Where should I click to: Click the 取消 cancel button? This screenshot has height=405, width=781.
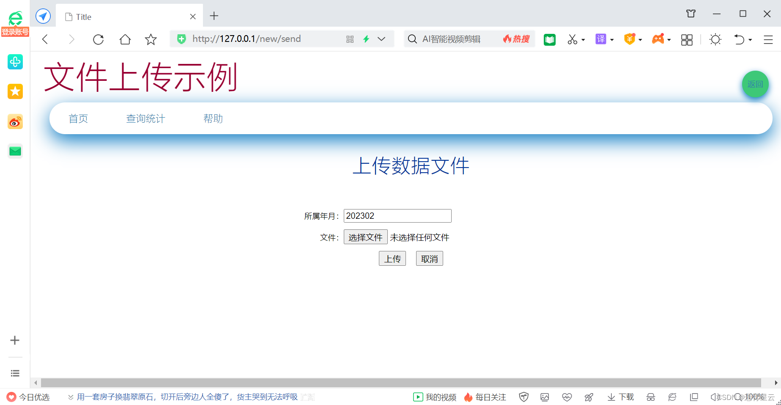tap(430, 259)
